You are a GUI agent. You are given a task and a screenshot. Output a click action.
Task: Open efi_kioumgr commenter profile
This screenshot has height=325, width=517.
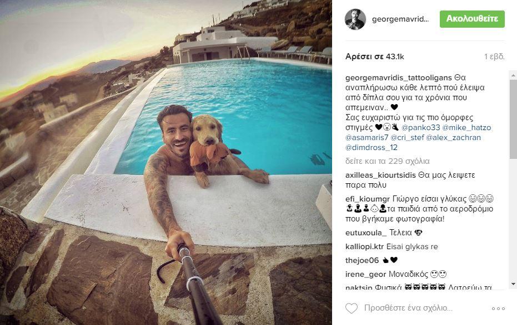click(x=368, y=199)
